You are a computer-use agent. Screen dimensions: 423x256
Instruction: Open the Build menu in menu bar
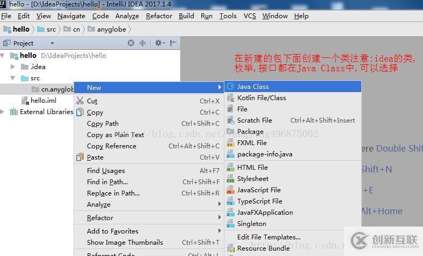[x=186, y=16]
